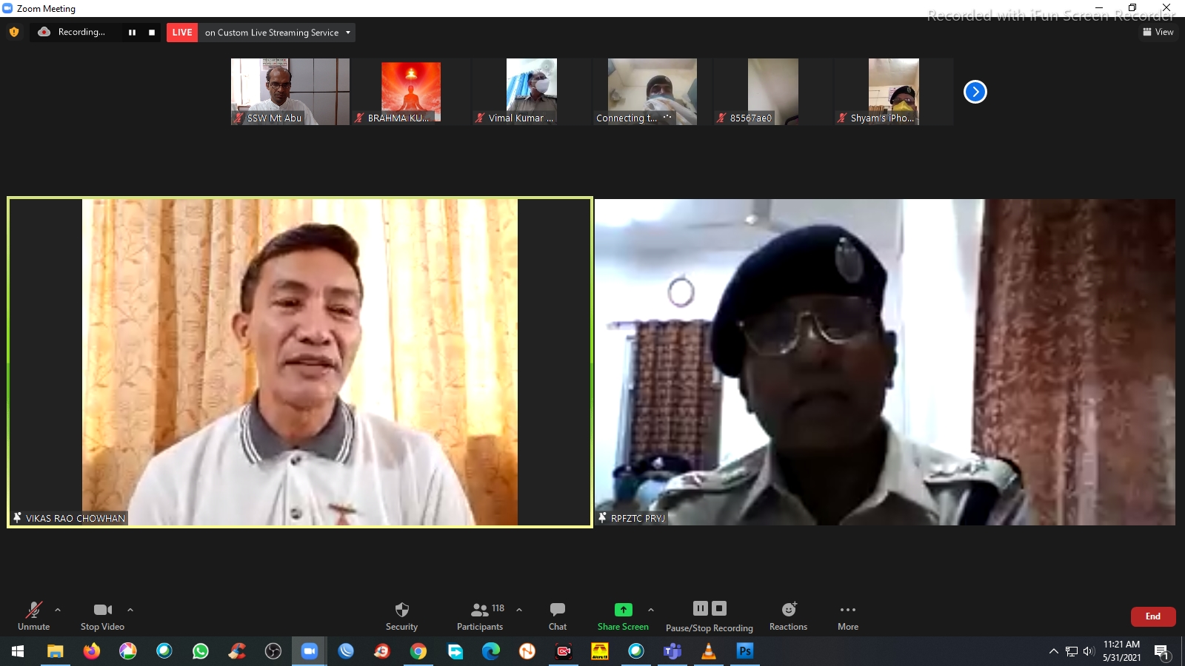Viewport: 1185px width, 666px height.
Task: Expand the live streaming service dropdown
Action: 348,33
